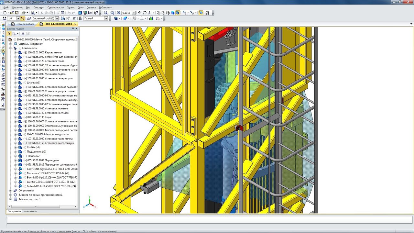The height and width of the screenshot is (233, 414).
Task: Open the Операции menu
Action: coord(39,7)
